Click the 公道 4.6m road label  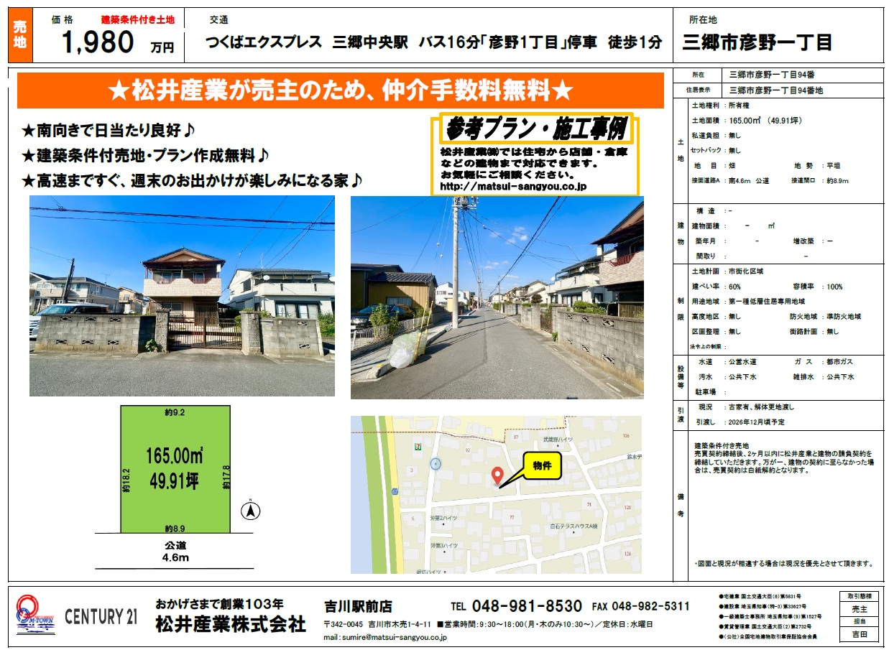175,552
